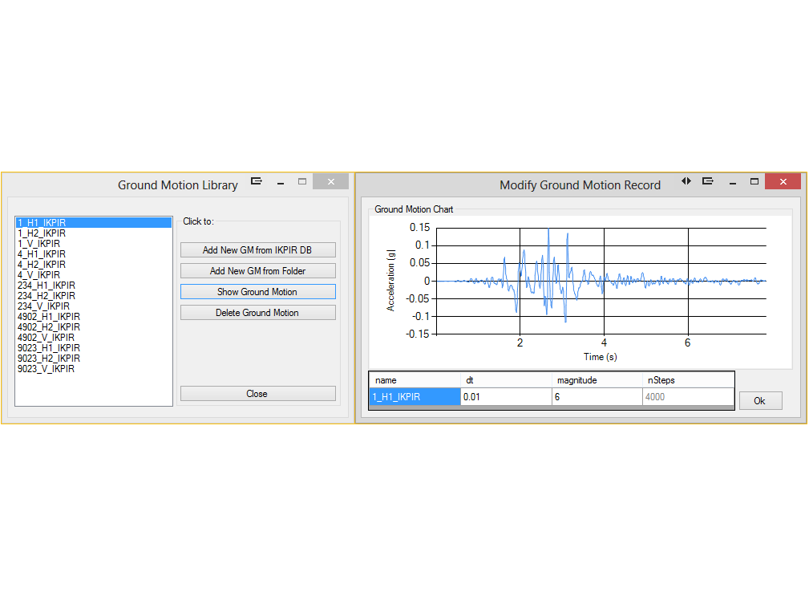Click the left-right arrows icon in Modify title bar
Screen dimensions: 809x612
tap(686, 181)
